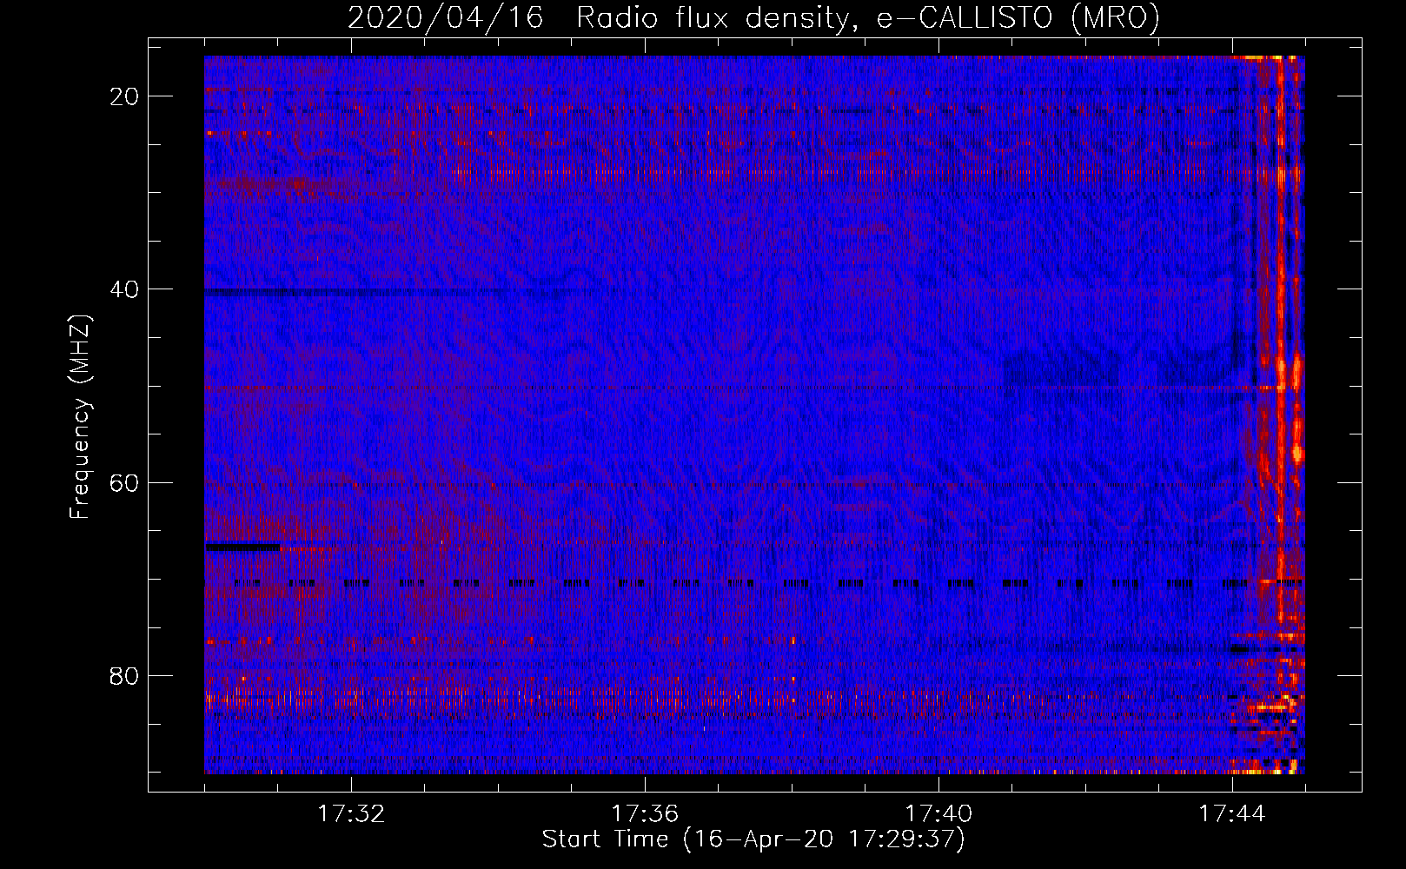Click the 20 MHz frequency tick label
This screenshot has width=1406, height=869.
[x=124, y=96]
